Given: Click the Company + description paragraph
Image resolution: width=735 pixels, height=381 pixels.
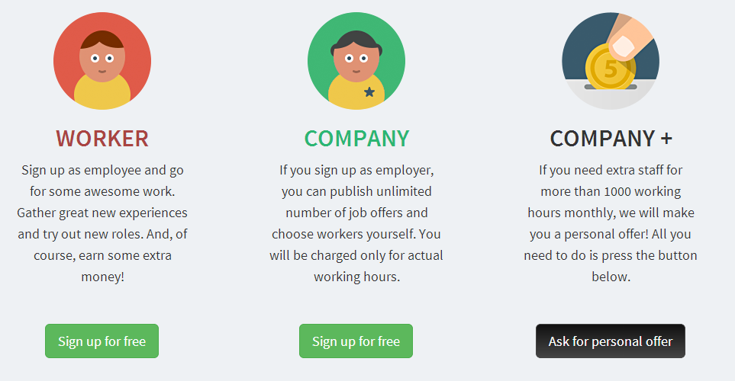Looking at the screenshot, I should (611, 223).
